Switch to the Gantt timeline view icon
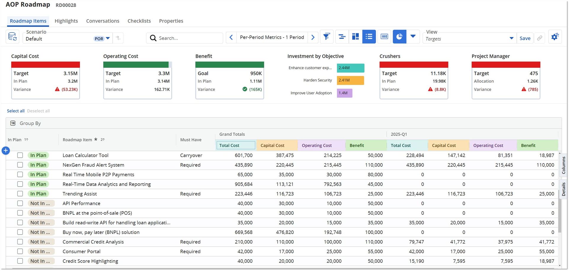 tap(342, 37)
